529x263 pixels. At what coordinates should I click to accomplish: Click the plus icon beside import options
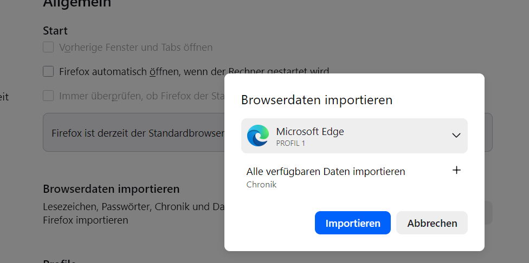coord(456,171)
